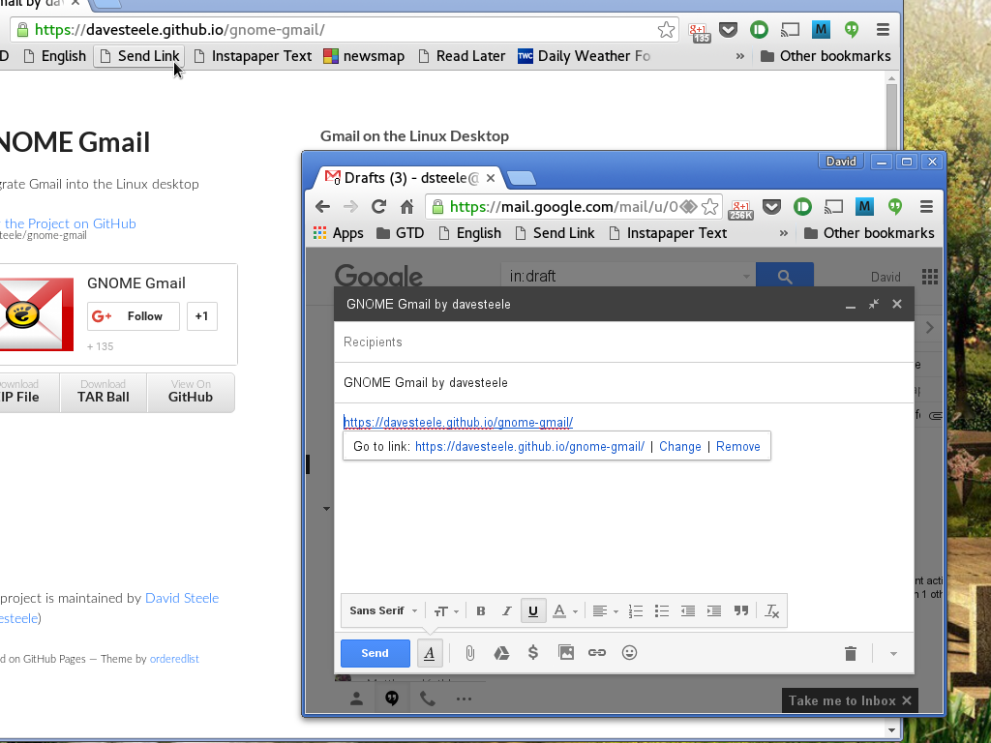The height and width of the screenshot is (743, 991).
Task: Click the Remove link option
Action: tap(737, 447)
